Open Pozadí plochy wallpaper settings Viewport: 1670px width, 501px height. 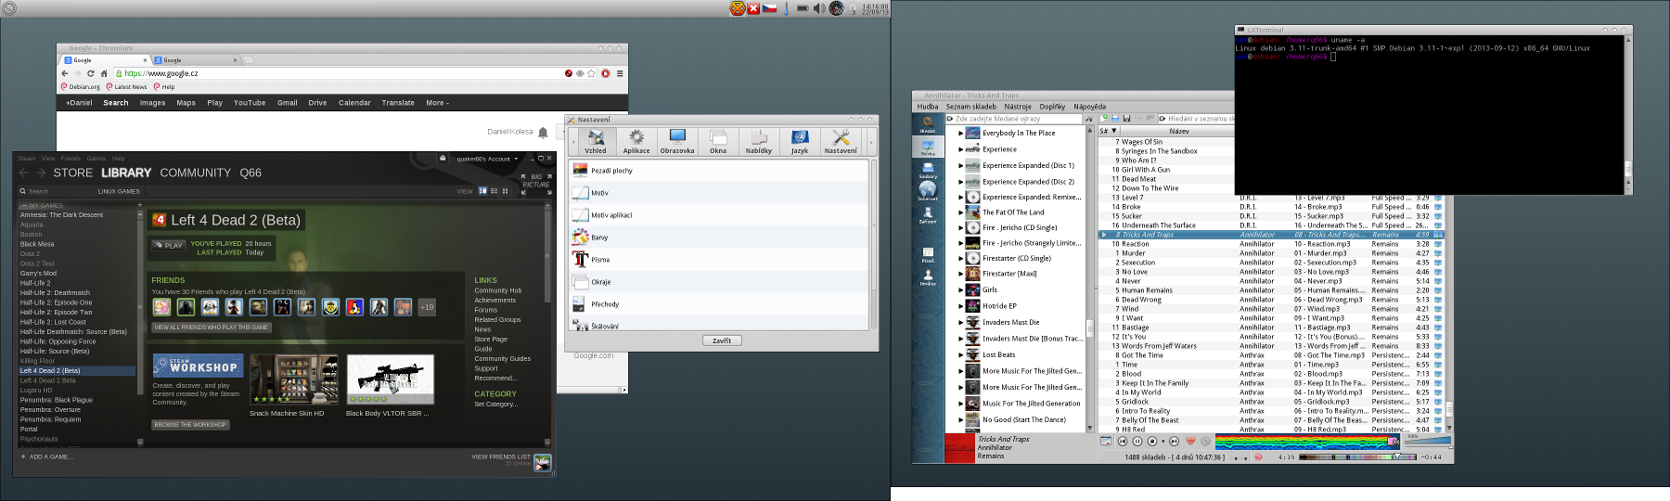click(720, 171)
